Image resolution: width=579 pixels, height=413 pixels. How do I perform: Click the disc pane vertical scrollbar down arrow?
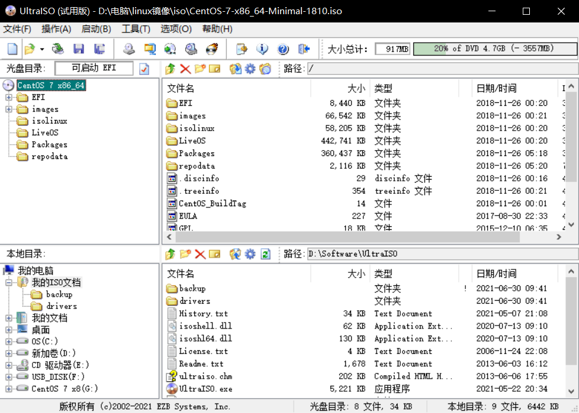point(571,225)
